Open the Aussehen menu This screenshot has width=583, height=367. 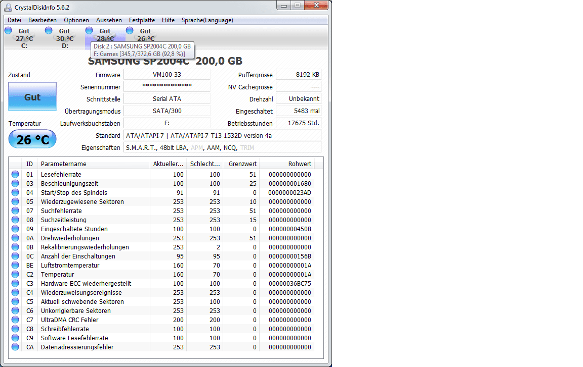[x=109, y=20]
